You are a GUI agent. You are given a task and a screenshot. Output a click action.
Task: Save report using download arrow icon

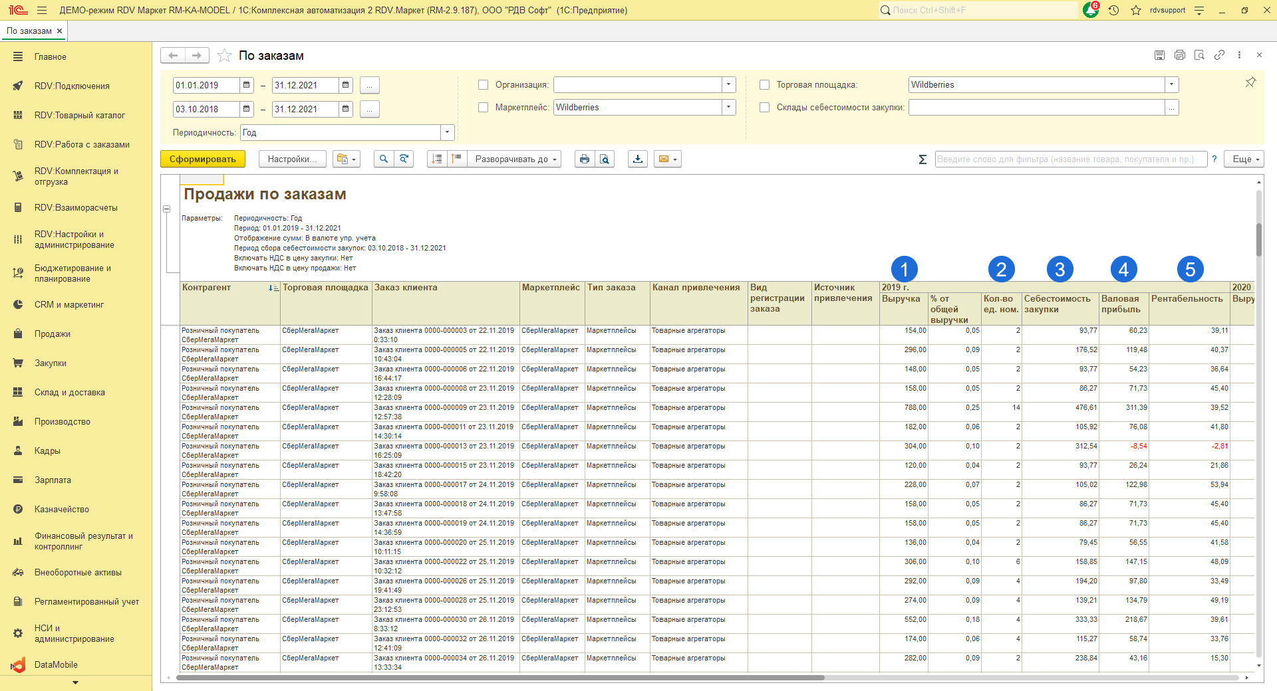(x=637, y=159)
